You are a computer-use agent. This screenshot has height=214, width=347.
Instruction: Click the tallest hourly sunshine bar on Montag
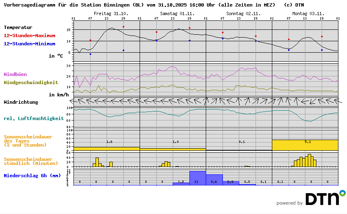pos(309,160)
